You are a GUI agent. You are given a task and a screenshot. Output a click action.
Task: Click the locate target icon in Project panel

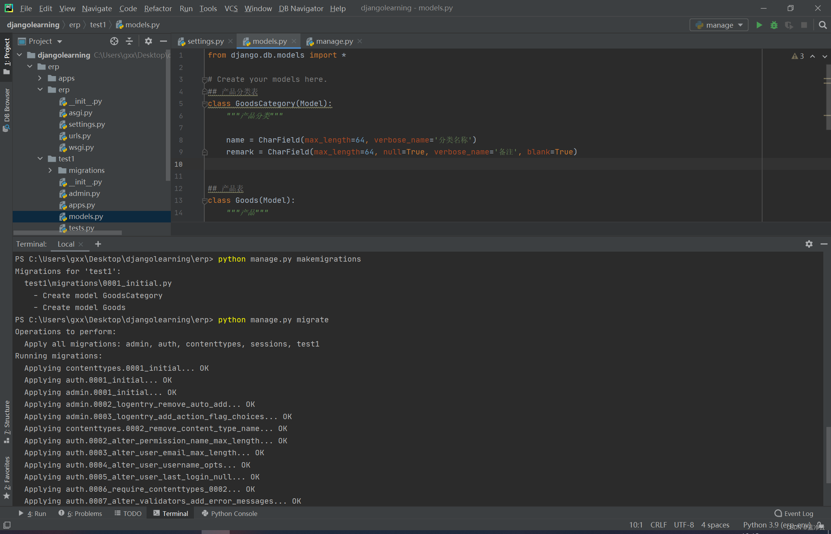click(x=114, y=41)
